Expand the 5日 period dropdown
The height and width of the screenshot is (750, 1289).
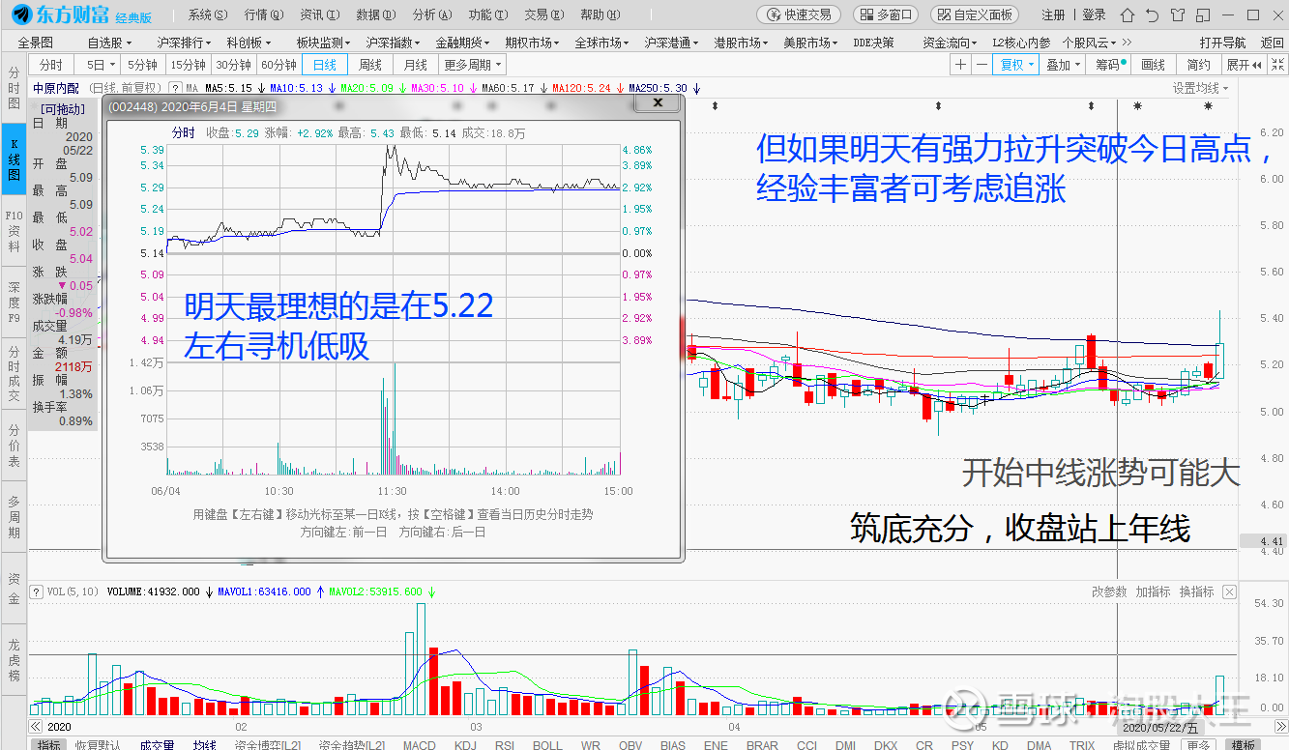pos(99,65)
